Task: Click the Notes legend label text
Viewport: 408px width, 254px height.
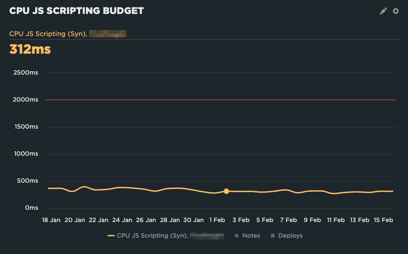Action: (250, 235)
